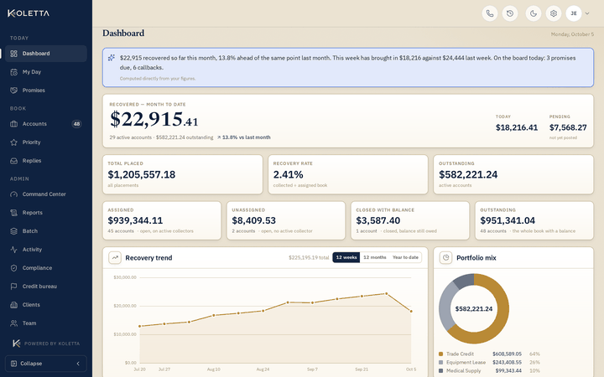Click the phone dialer icon in header
The width and height of the screenshot is (604, 377).
(490, 13)
